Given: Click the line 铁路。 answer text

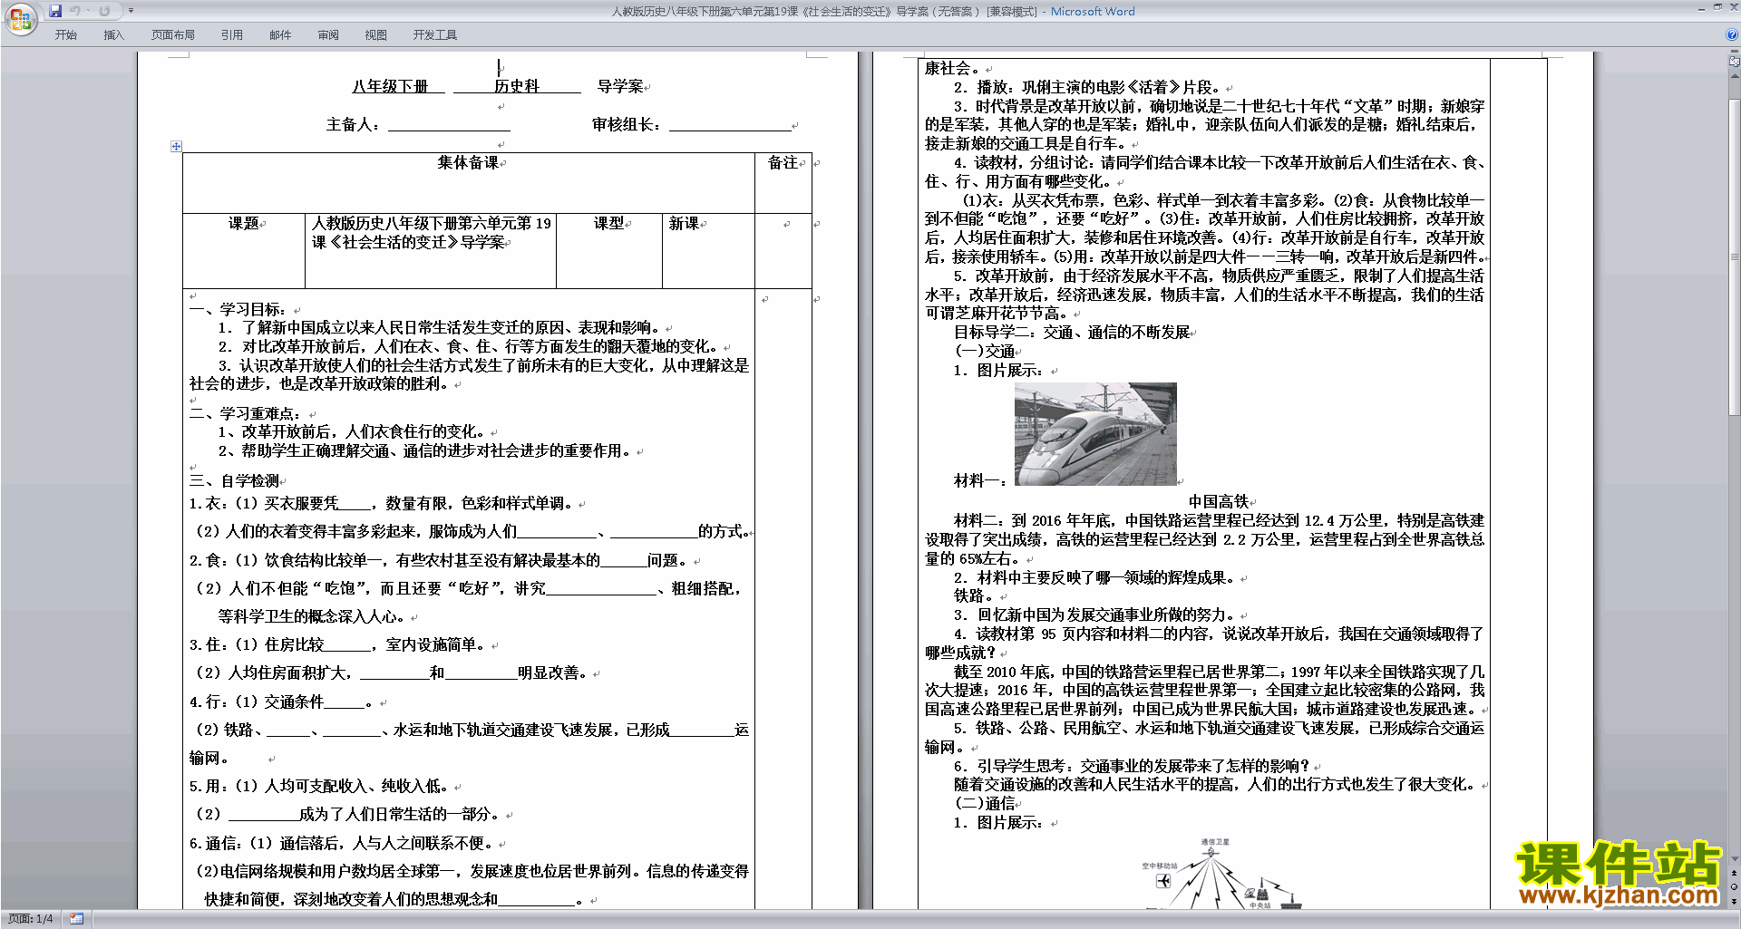Looking at the screenshot, I should (x=976, y=595).
